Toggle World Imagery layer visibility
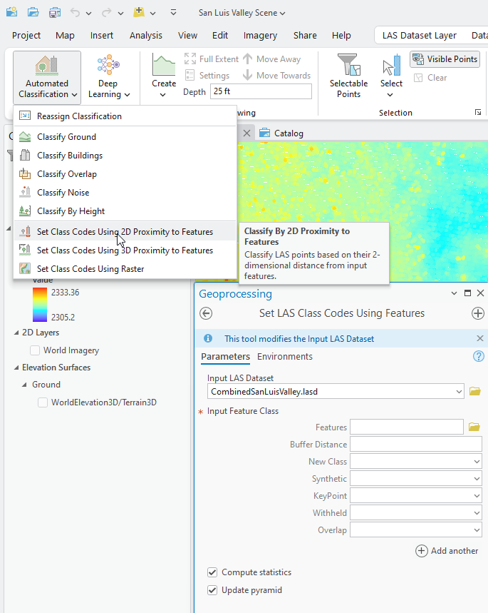The height and width of the screenshot is (613, 488). point(35,350)
